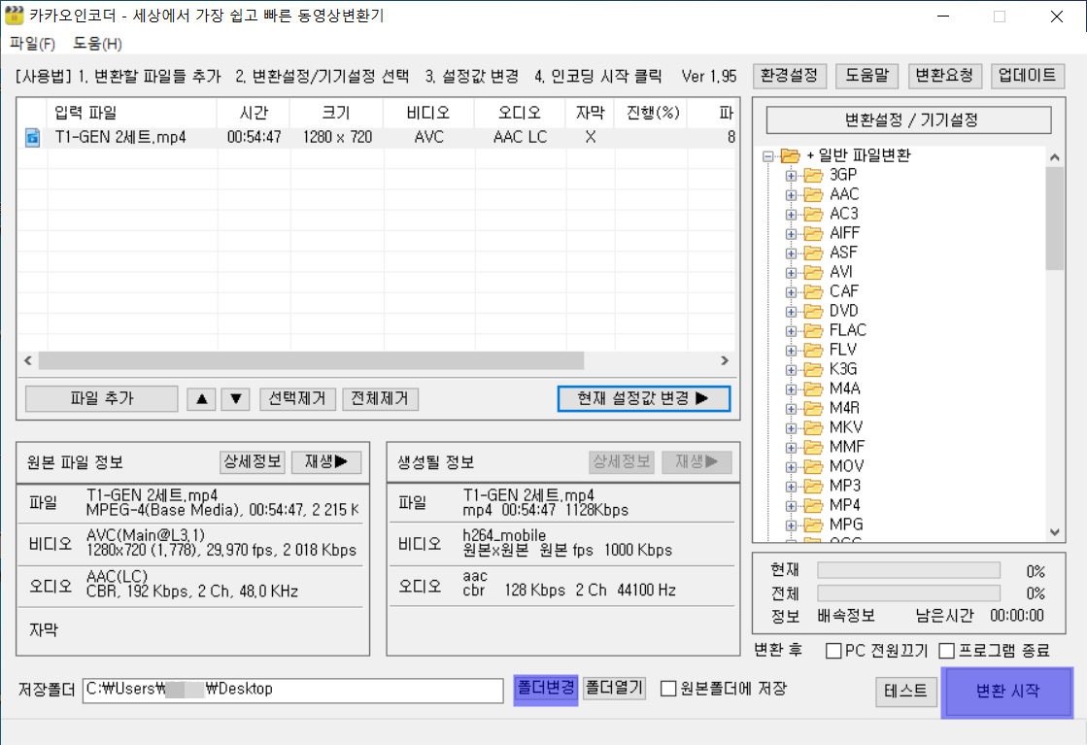Click the DVD folder icon
Image resolution: width=1087 pixels, height=745 pixels.
[x=813, y=311]
